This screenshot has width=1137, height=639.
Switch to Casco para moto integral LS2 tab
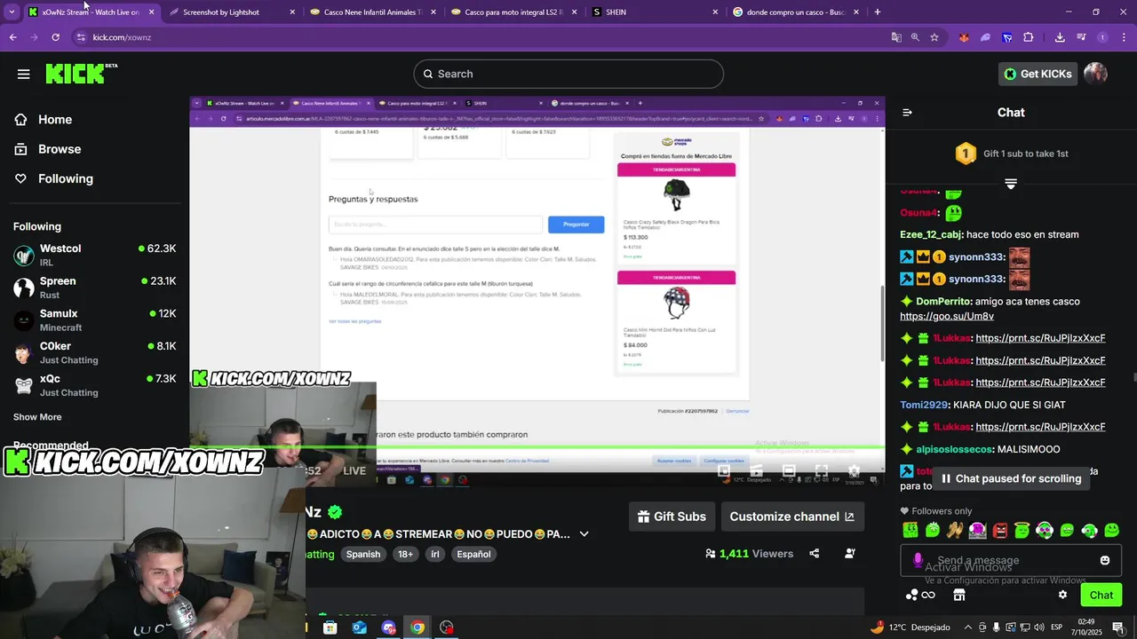(514, 12)
